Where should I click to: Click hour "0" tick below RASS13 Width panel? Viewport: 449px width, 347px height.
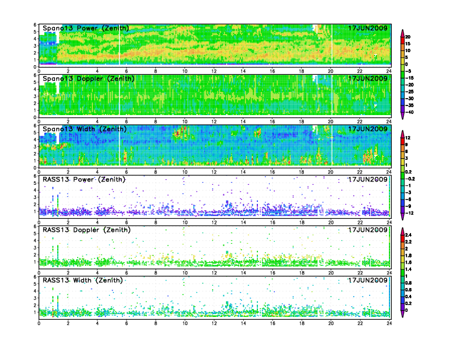[39, 323]
